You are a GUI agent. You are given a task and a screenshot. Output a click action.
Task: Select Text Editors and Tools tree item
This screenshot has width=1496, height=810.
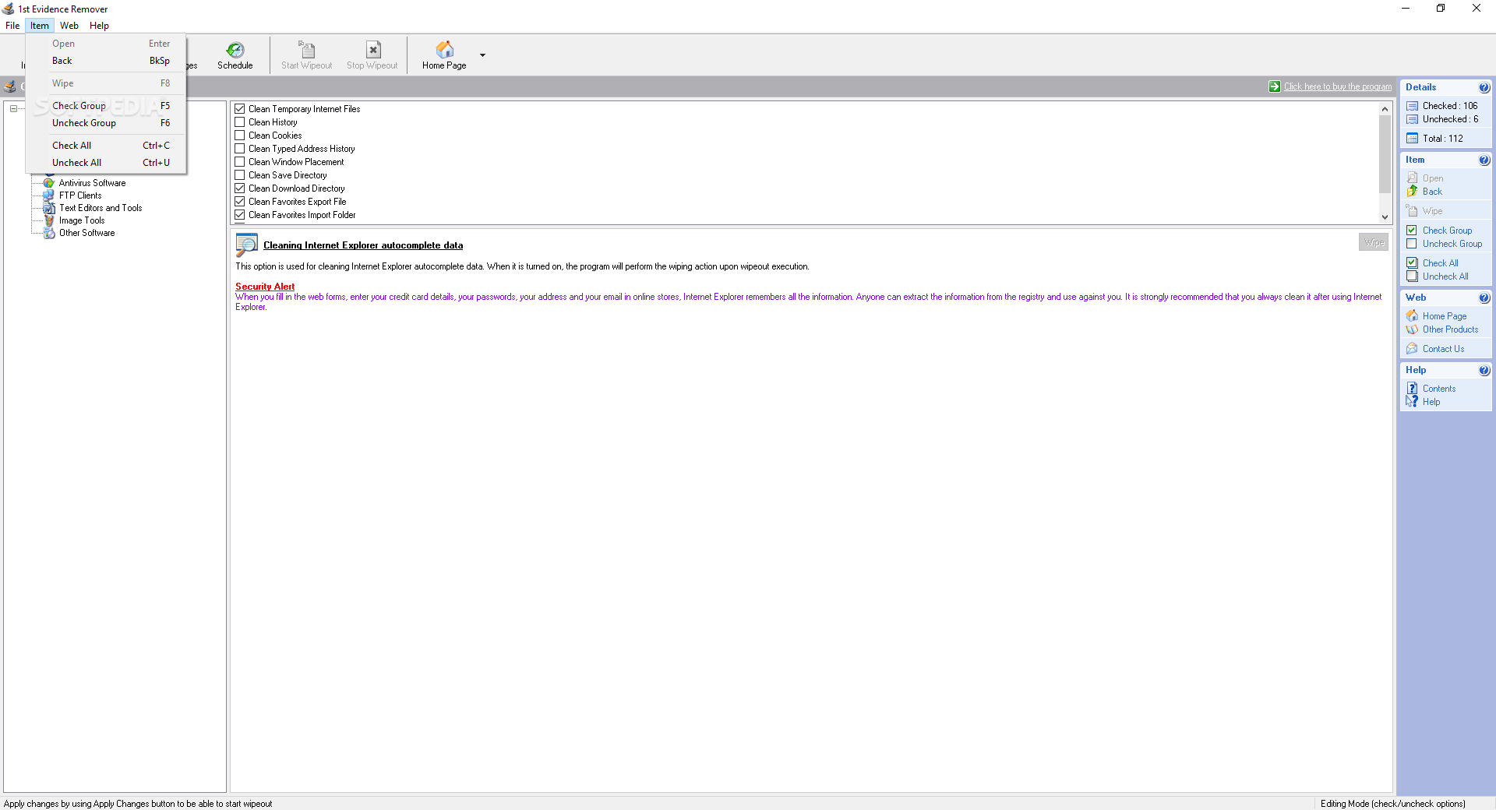point(101,208)
